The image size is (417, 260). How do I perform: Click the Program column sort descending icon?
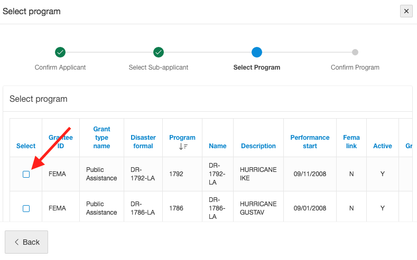(x=183, y=147)
